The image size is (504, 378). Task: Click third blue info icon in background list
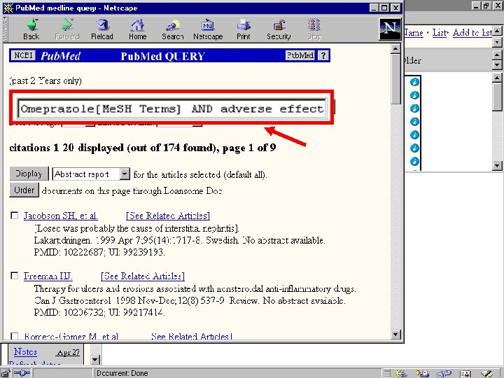pos(414,108)
